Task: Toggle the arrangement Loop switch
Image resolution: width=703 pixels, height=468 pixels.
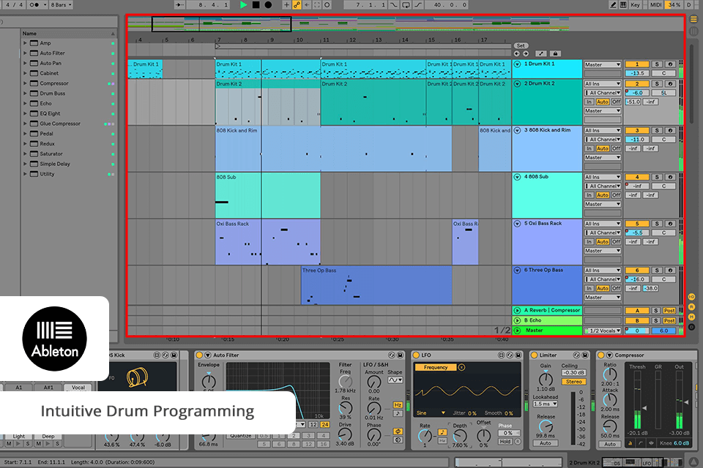Action: 406,5
